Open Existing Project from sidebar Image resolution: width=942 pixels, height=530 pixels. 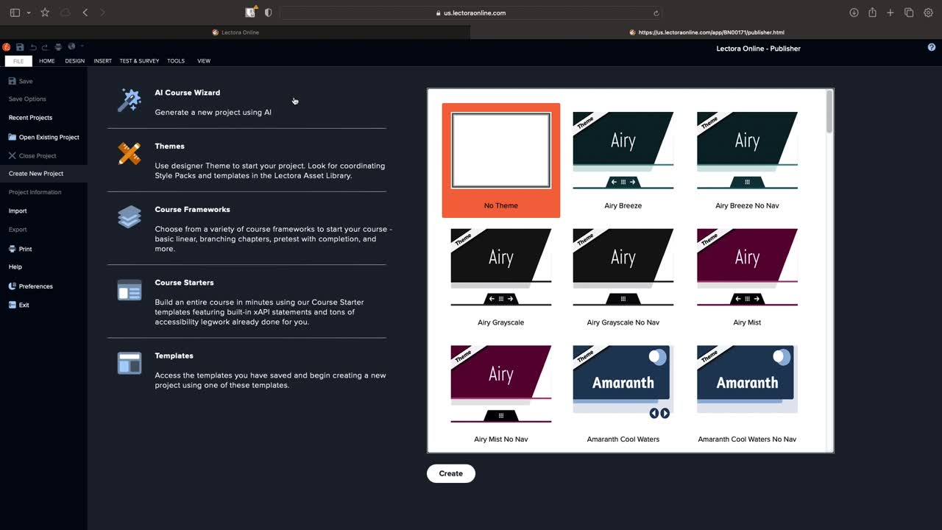[x=43, y=137]
